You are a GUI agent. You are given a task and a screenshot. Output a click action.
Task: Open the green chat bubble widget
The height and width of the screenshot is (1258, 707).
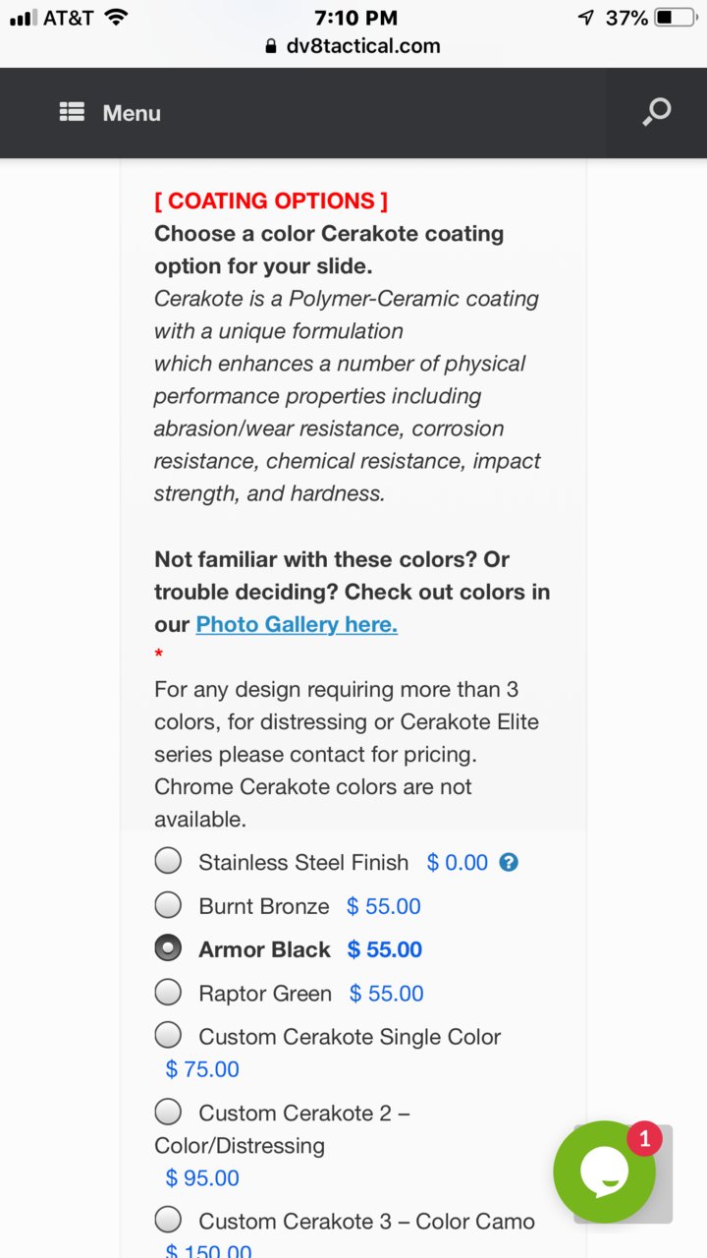click(604, 1172)
